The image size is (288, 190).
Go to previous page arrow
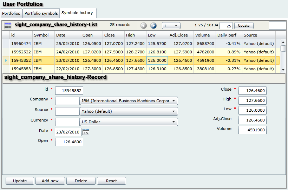(144, 26)
